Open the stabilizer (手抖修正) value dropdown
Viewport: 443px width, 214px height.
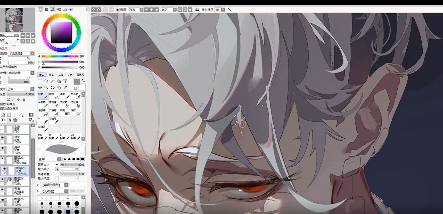[223, 10]
